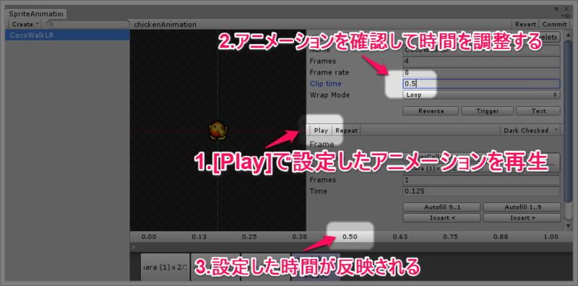Click the 0.63 timeline marker
578x286 pixels.
(400, 237)
